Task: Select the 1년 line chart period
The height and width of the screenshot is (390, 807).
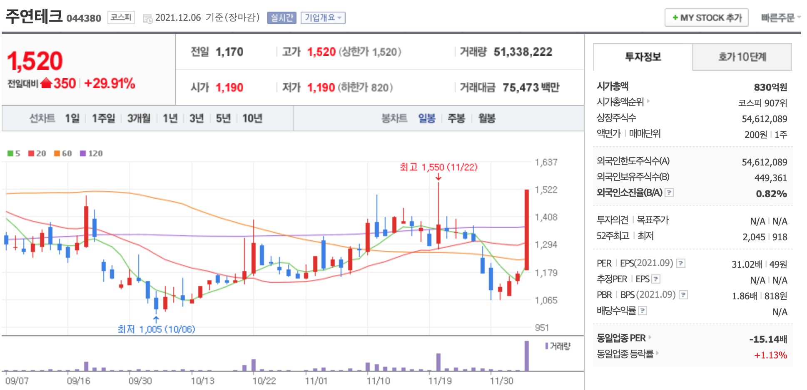Action: coord(170,118)
